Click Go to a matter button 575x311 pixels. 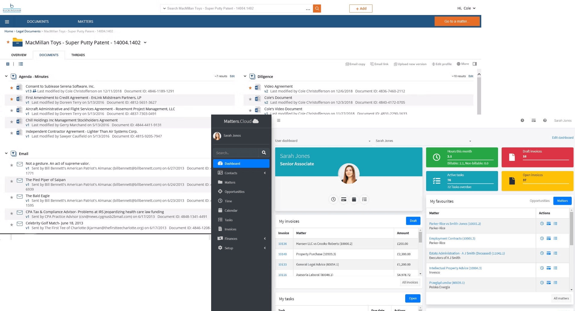point(457,21)
